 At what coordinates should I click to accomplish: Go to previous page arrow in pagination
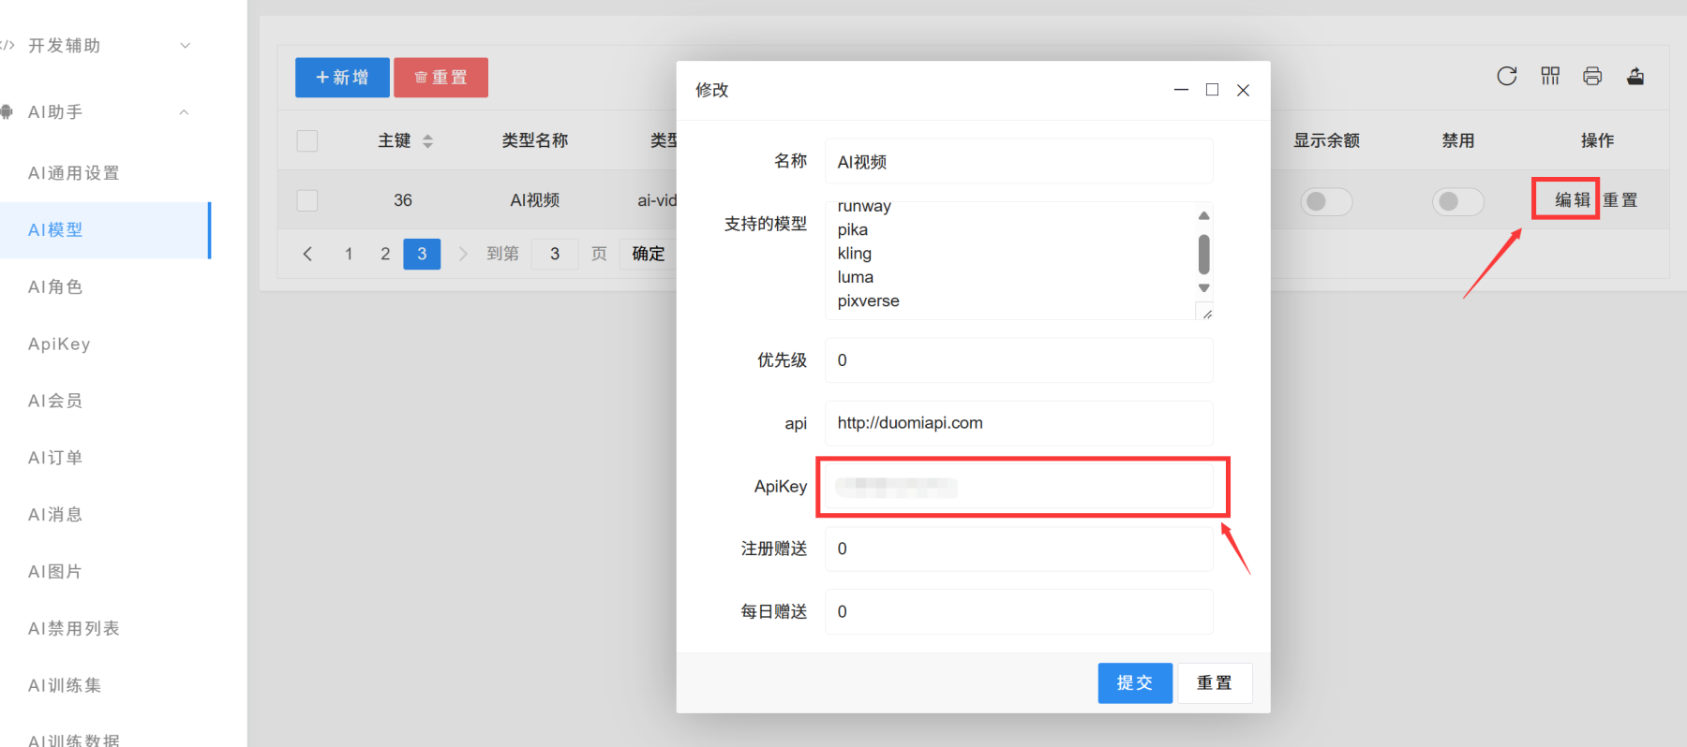[x=307, y=254]
